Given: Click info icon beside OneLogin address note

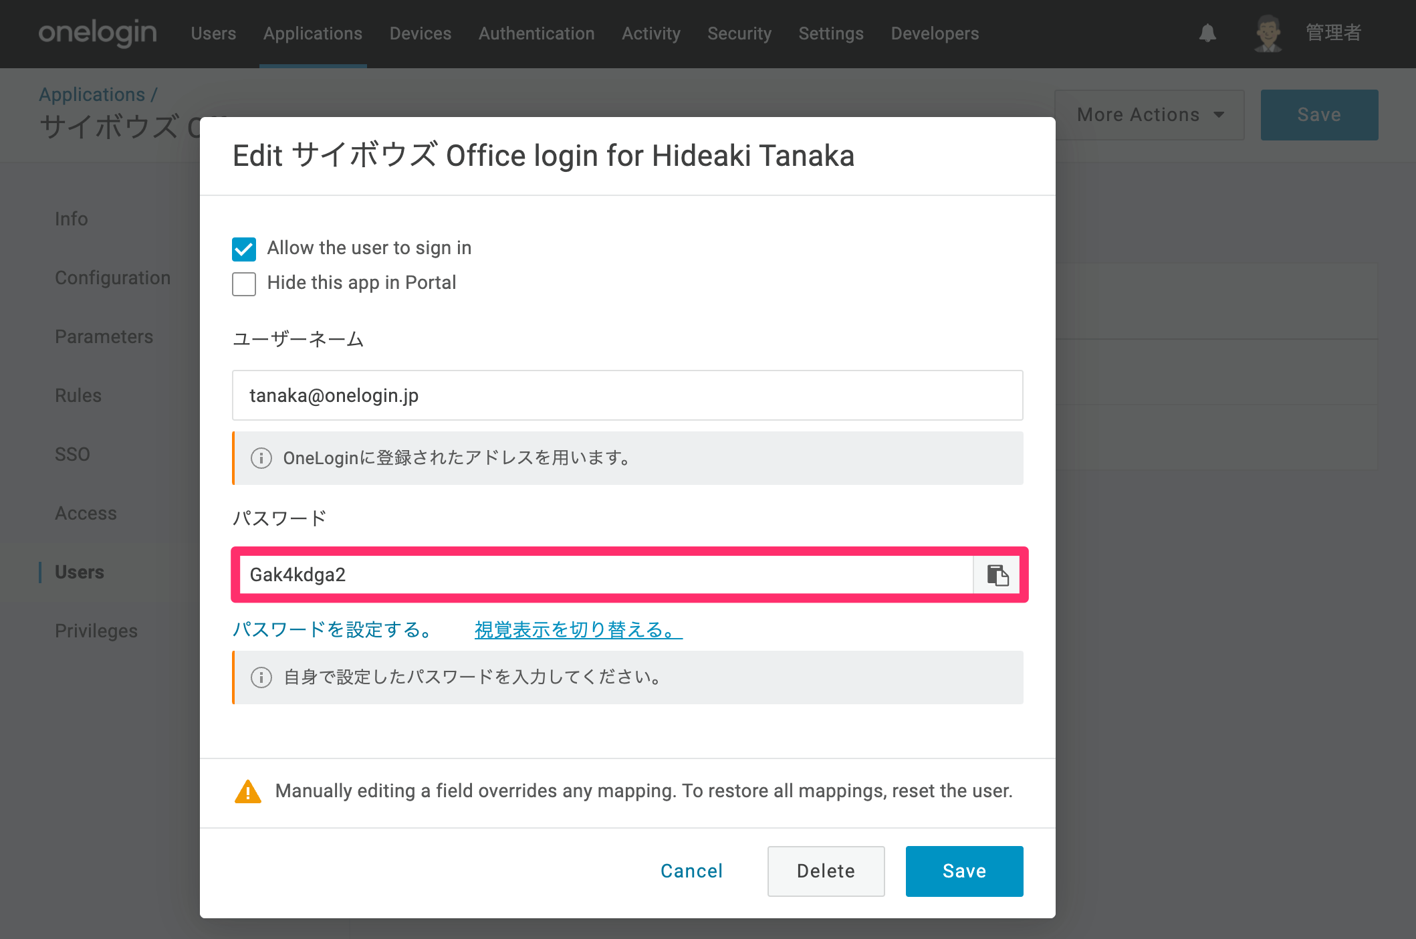Looking at the screenshot, I should [261, 458].
